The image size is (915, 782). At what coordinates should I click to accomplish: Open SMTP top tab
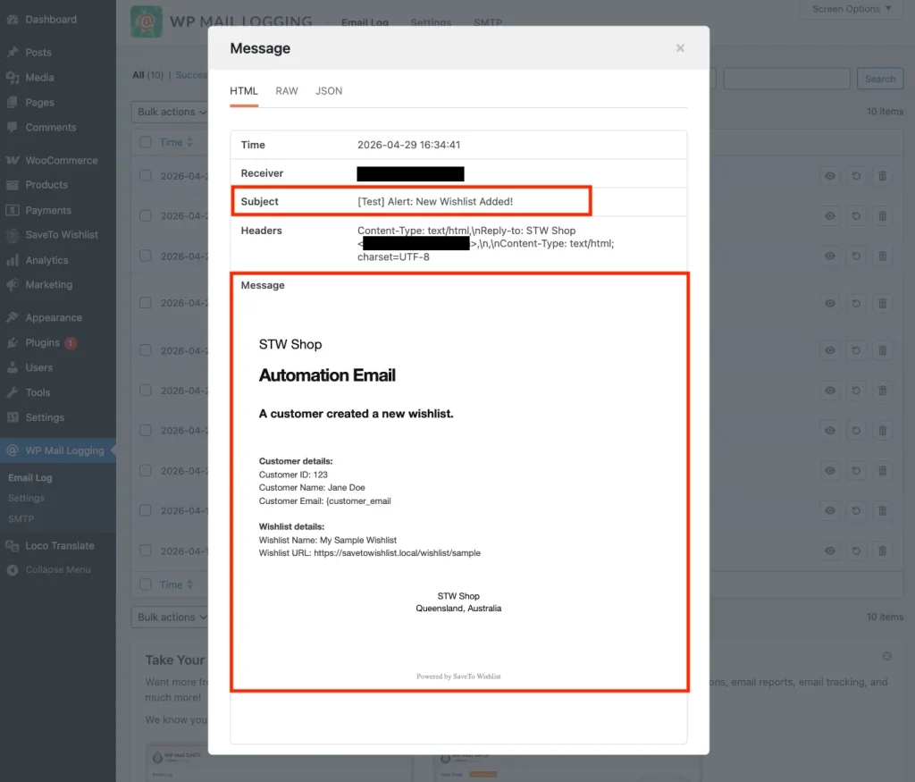488,22
